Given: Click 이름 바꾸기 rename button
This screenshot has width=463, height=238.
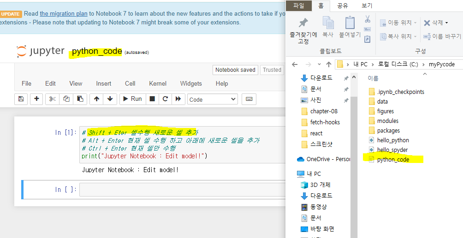Looking at the screenshot, I should pos(442,36).
